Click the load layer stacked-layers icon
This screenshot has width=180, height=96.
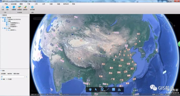tap(19, 7)
